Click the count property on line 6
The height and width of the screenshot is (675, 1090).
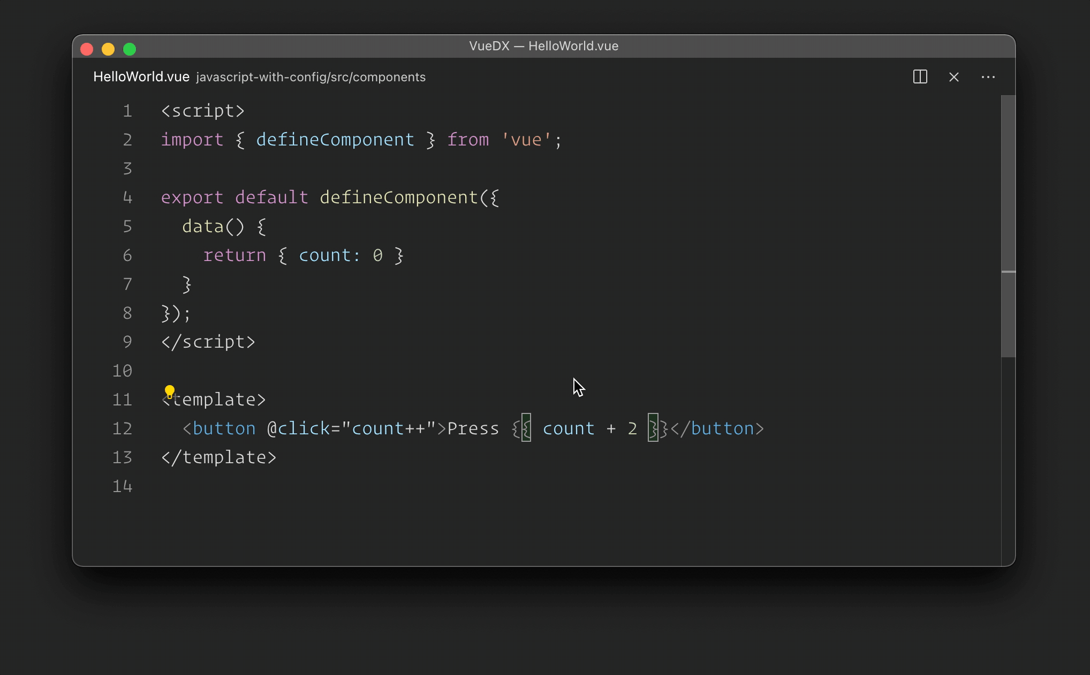(324, 255)
